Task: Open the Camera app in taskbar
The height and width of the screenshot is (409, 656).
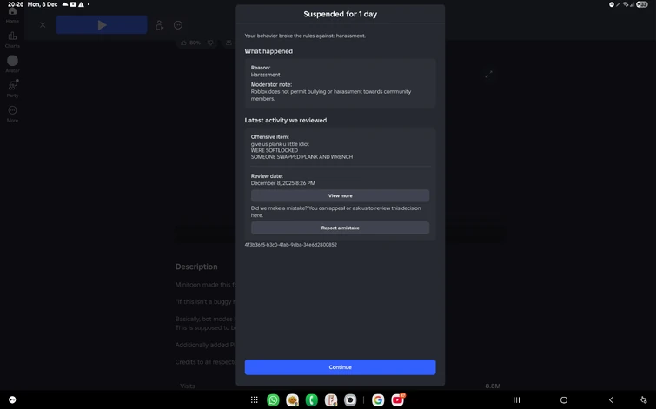Action: (350, 400)
